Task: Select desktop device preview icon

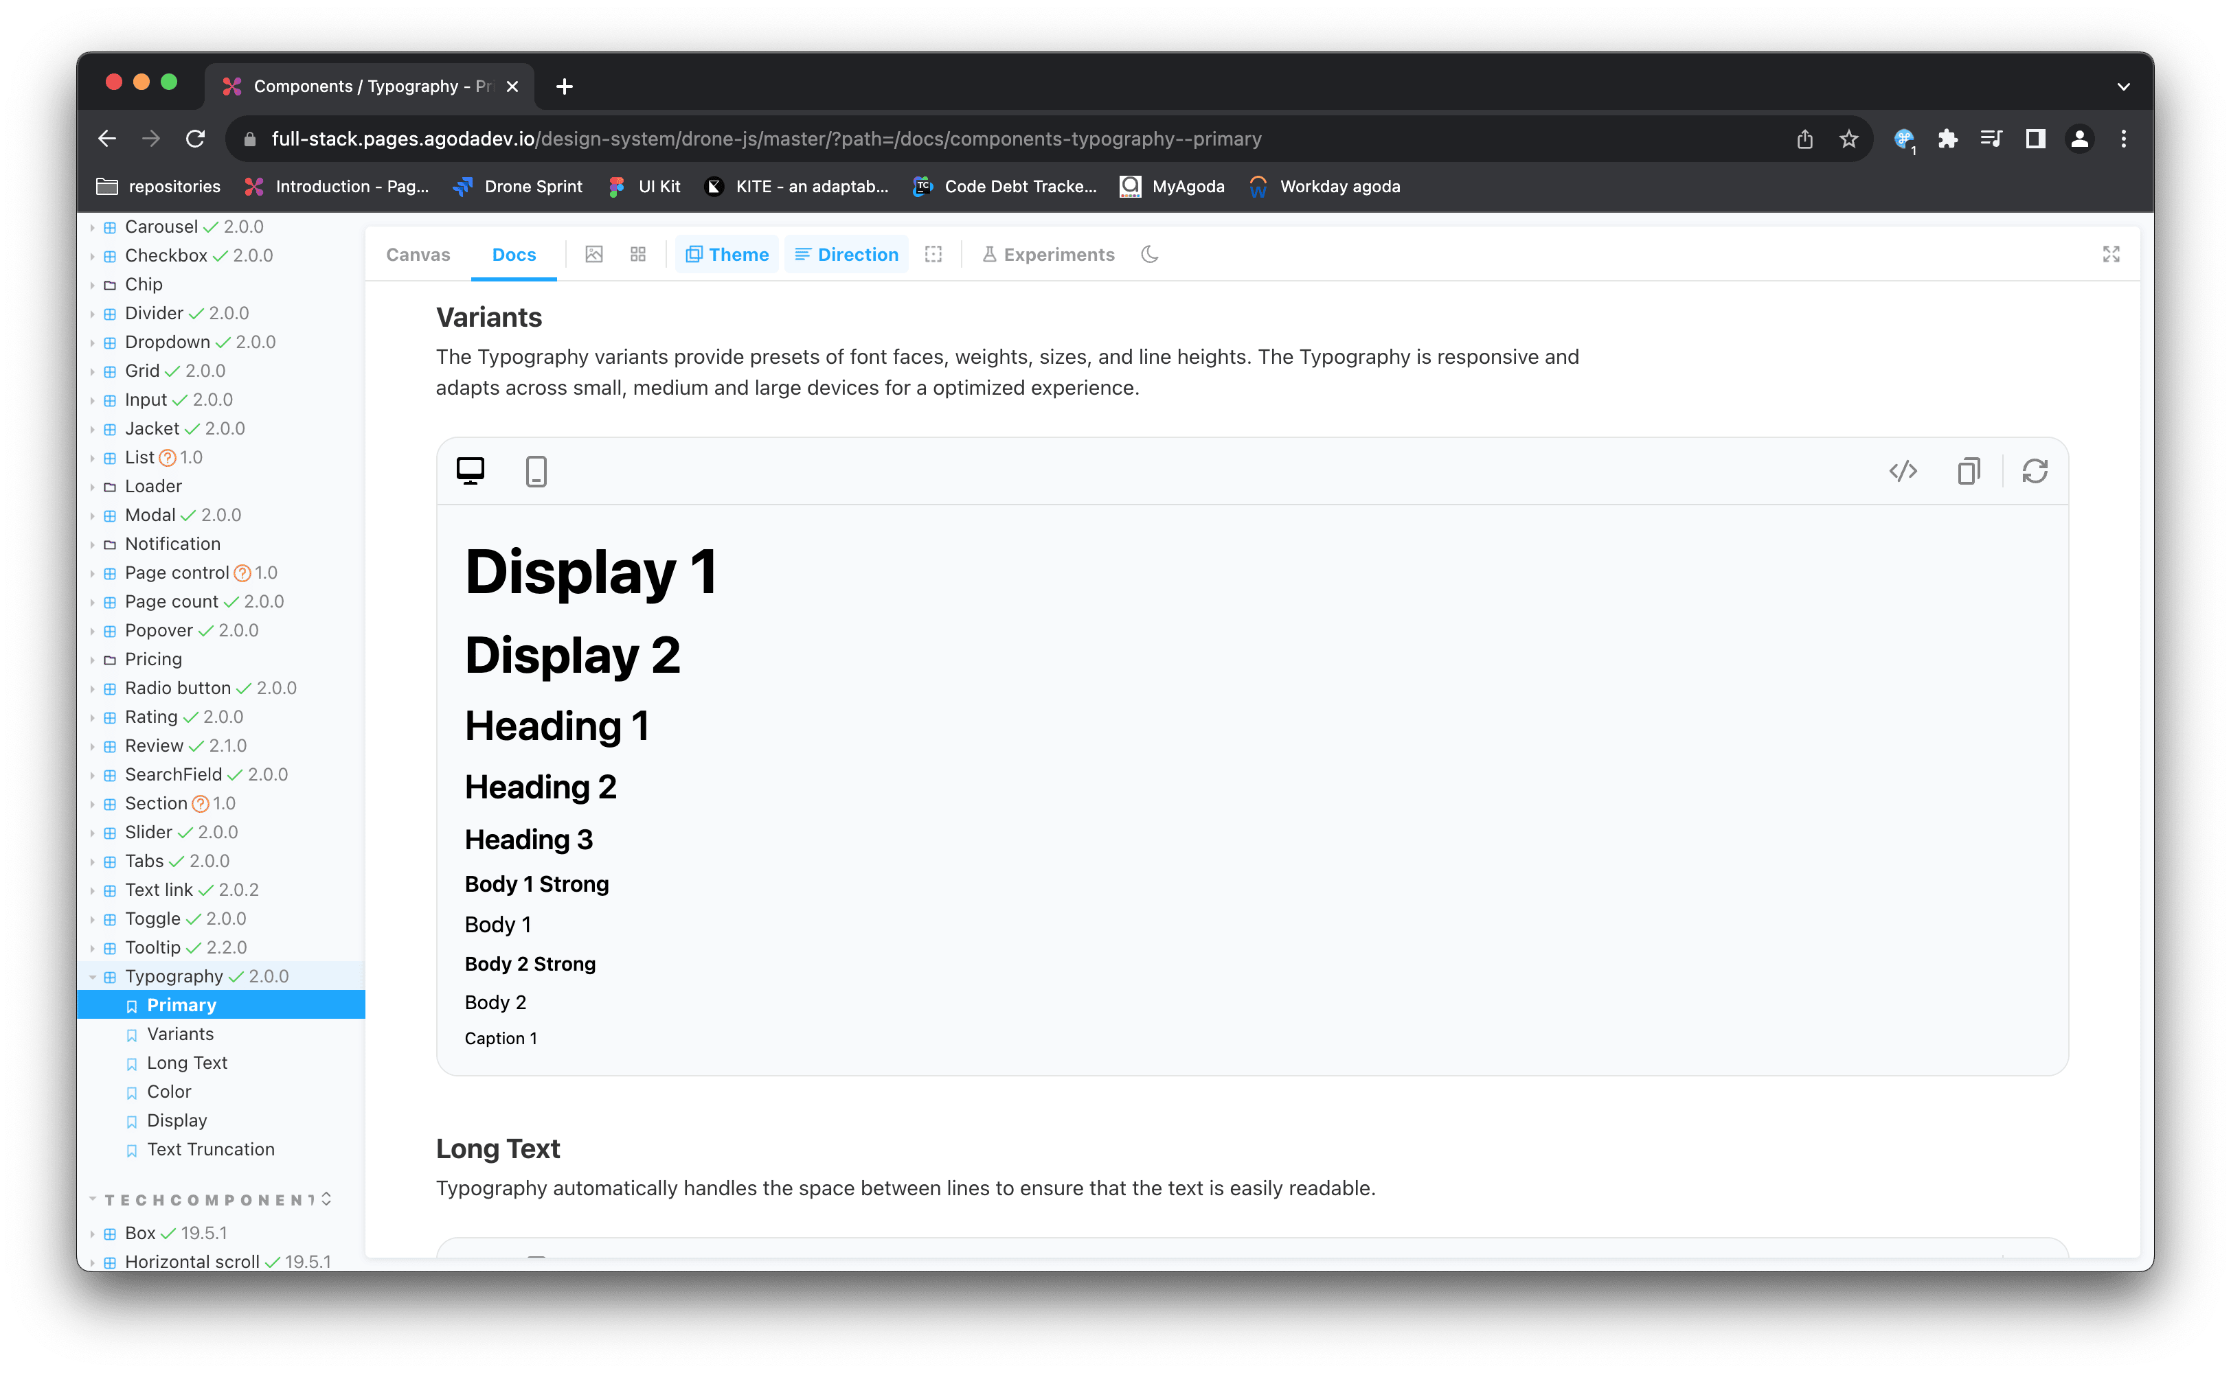Action: coord(471,472)
